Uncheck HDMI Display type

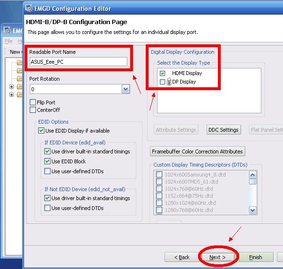click(163, 74)
